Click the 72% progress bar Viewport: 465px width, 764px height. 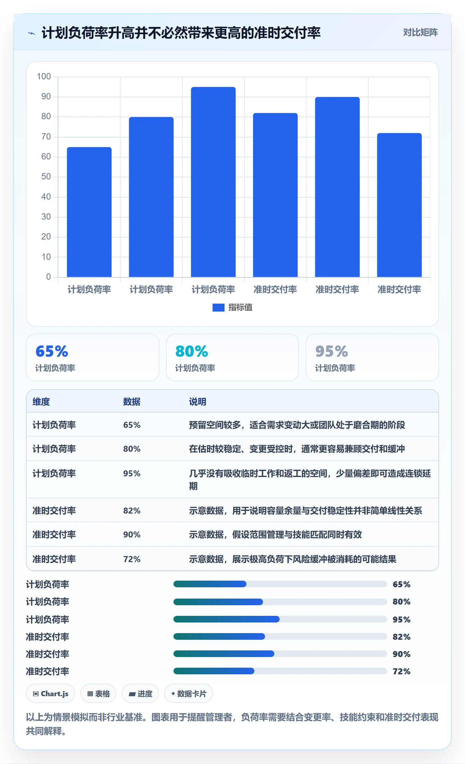tap(280, 671)
